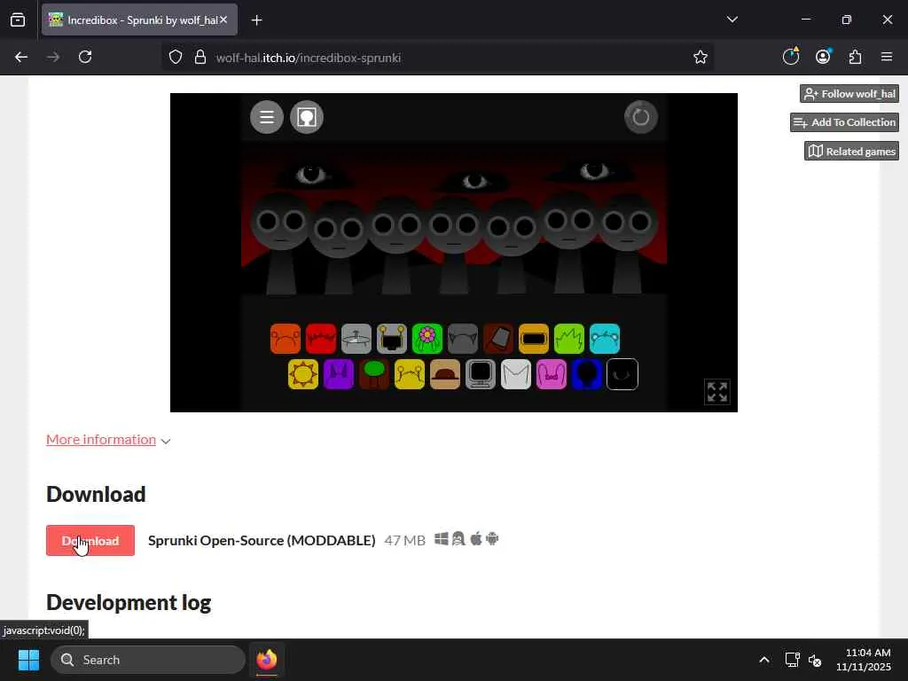Select the green flower Sprunki icon
This screenshot has height=681, width=908.
[x=427, y=339]
